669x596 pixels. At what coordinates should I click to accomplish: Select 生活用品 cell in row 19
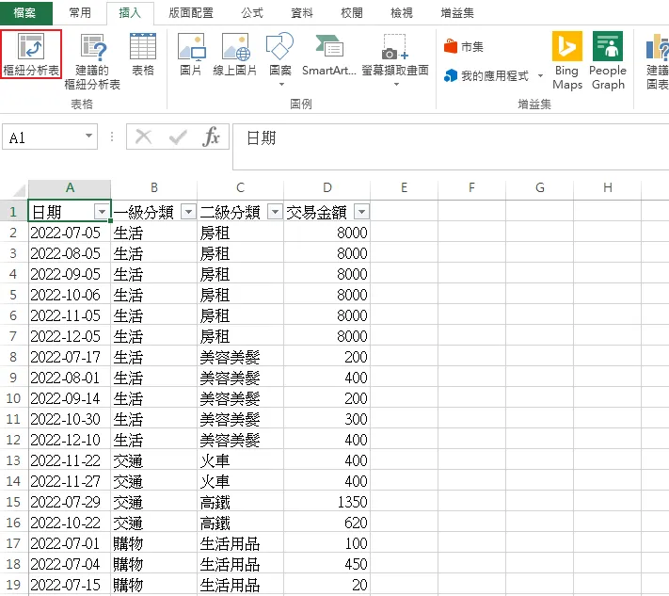[241, 585]
